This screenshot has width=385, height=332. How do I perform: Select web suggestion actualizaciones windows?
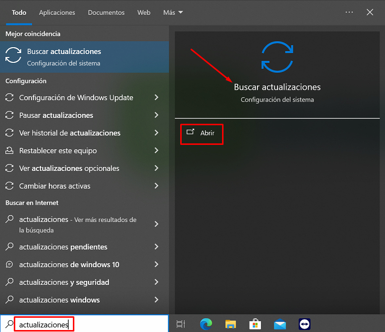(85, 300)
